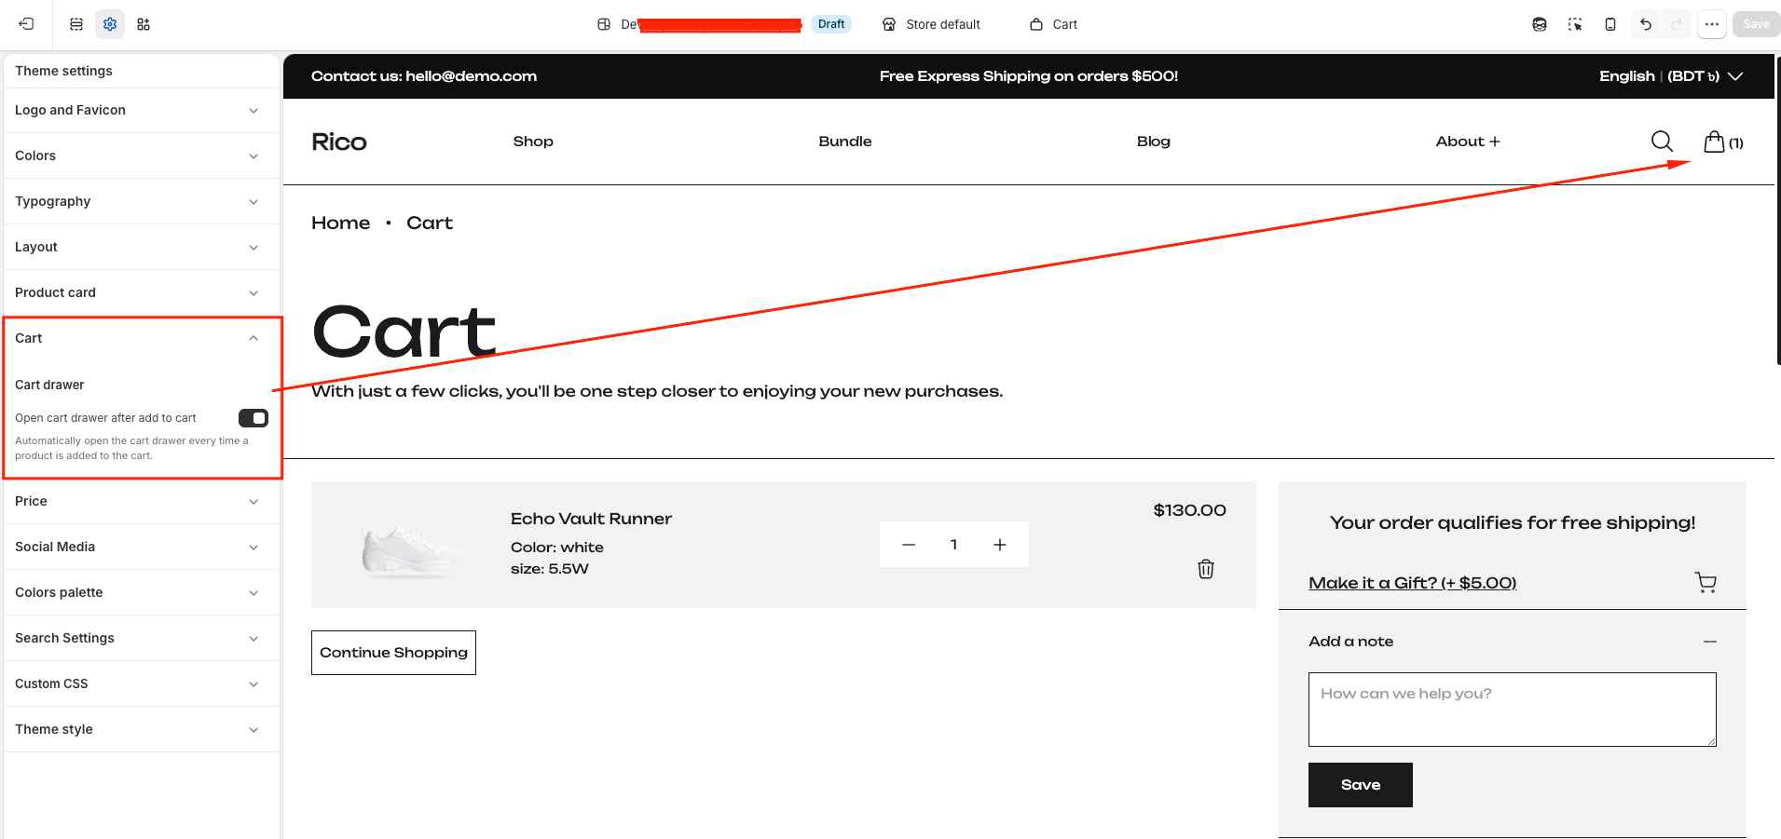The height and width of the screenshot is (839, 1781).
Task: Expand the Colors settings section
Action: [142, 156]
